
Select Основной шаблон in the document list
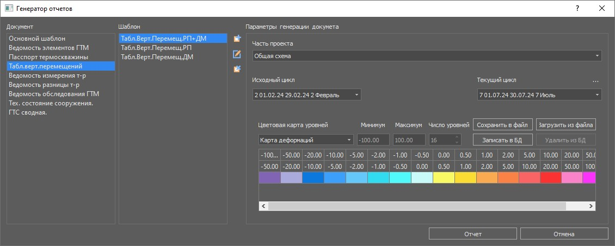(37, 39)
